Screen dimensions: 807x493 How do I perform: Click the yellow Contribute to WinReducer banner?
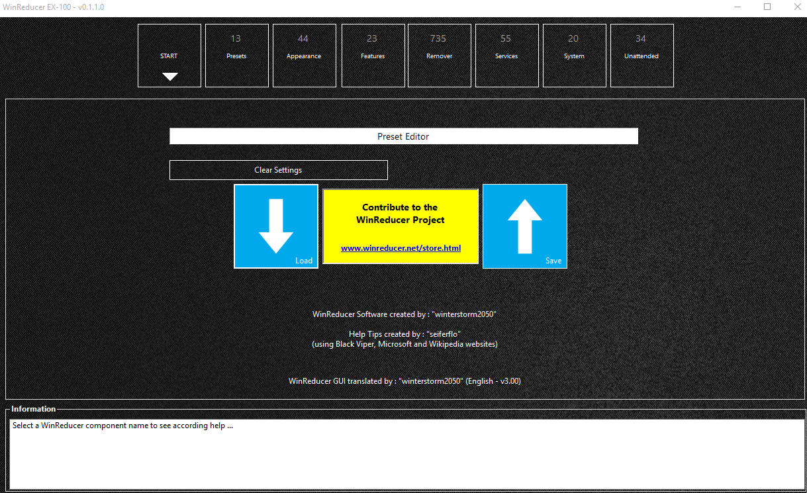pos(401,226)
